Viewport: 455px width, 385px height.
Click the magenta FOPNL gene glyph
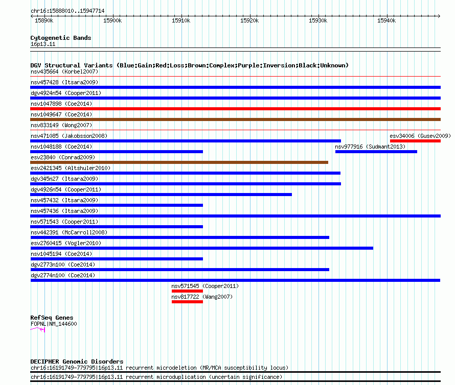38,329
